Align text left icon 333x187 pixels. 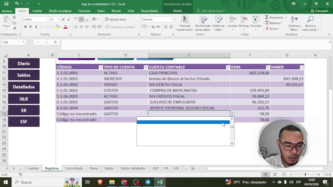(76, 27)
